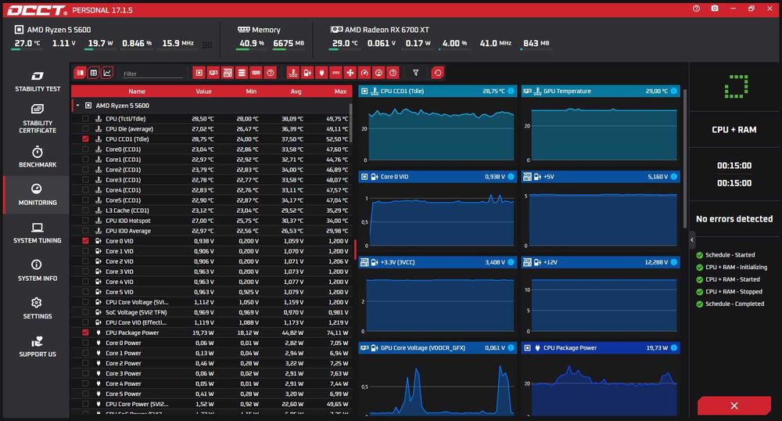Sort the table by the Value column
The height and width of the screenshot is (421, 782).
[x=203, y=92]
